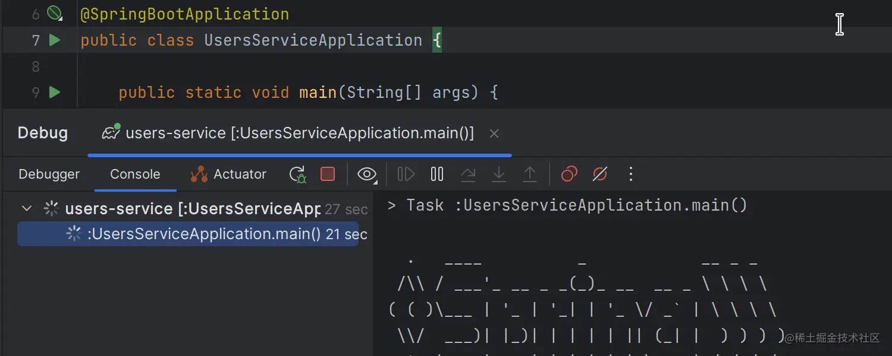892x356 pixels.
Task: Run main method from line 9 gutter arrow
Action: tap(55, 93)
